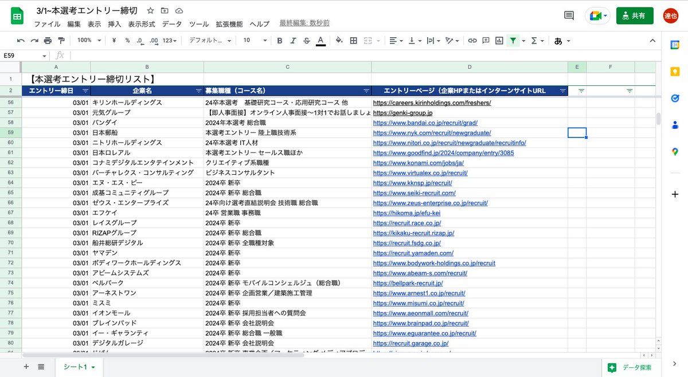The height and width of the screenshot is (377, 688).
Task: Merge the selected cells
Action: [x=368, y=41]
